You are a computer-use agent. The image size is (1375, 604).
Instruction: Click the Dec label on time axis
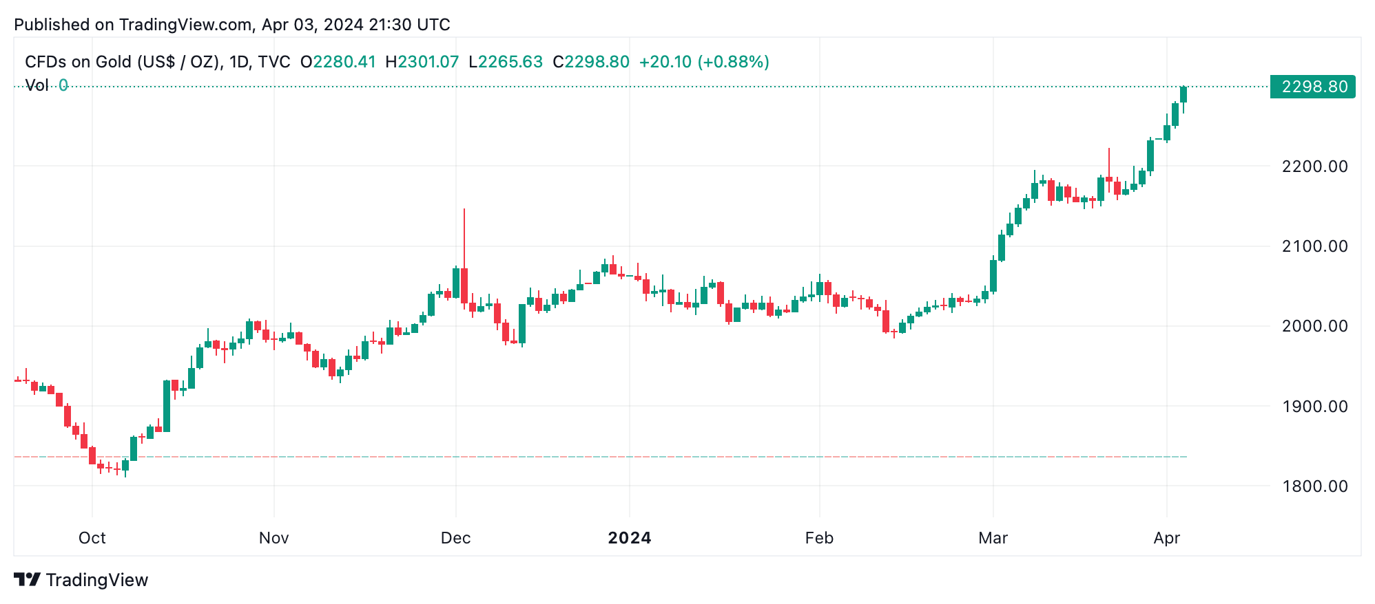pos(456,538)
